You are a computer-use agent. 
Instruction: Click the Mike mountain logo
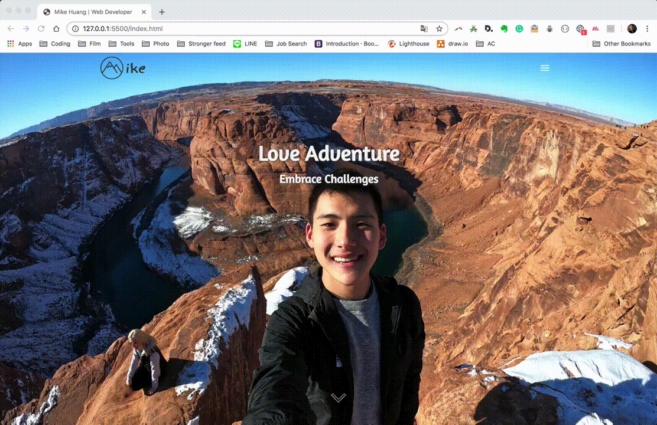123,68
